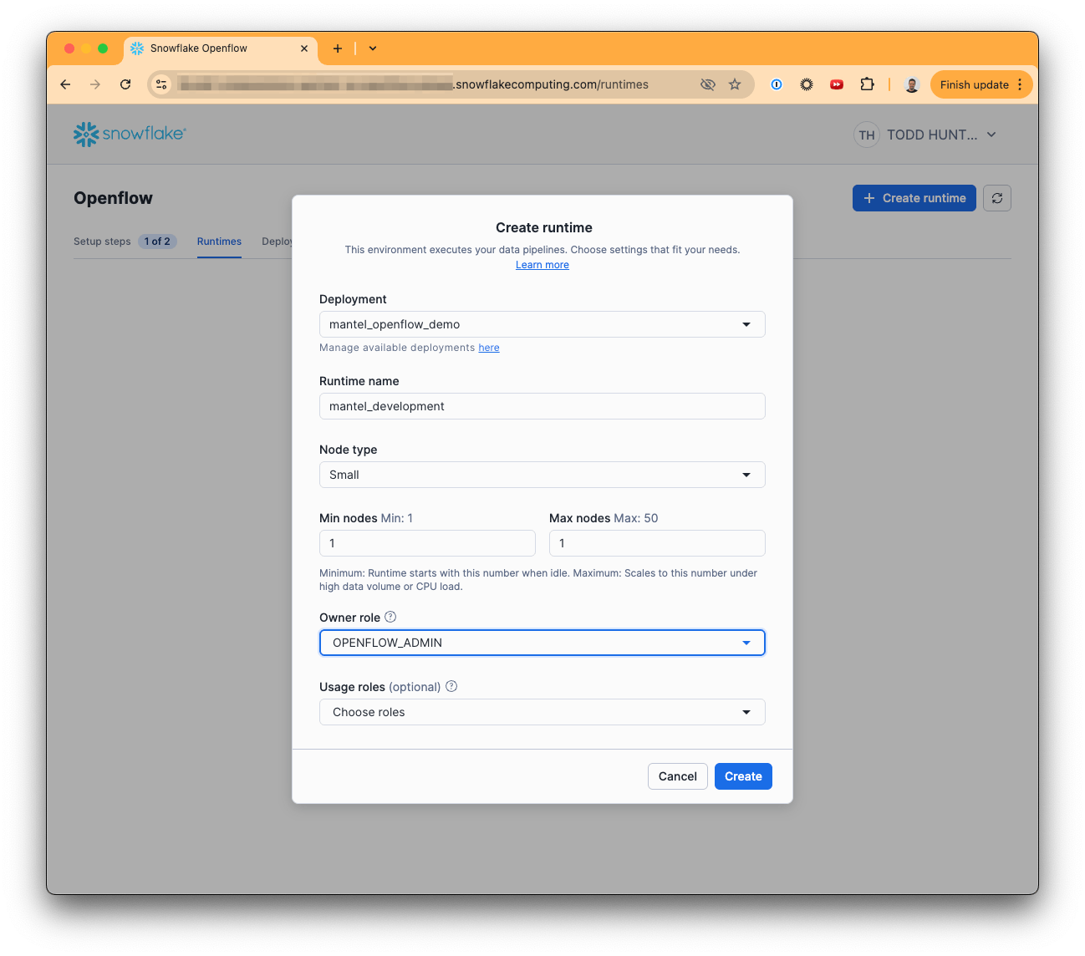Image resolution: width=1085 pixels, height=956 pixels.
Task: Expand the TODD HUNT user menu chevron
Action: (991, 135)
